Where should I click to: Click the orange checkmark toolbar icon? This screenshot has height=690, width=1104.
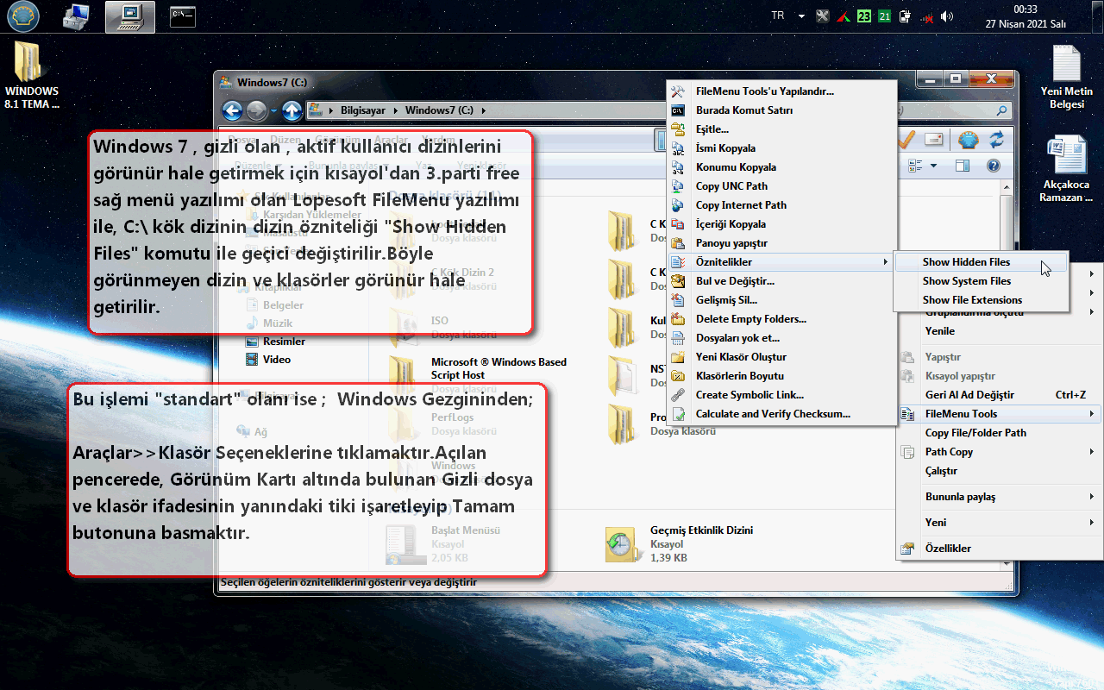point(906,140)
